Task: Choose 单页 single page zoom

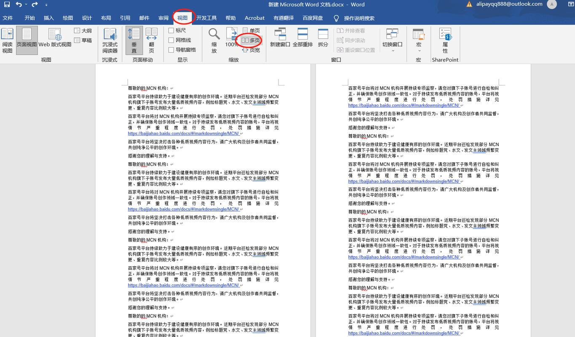Action: (251, 31)
